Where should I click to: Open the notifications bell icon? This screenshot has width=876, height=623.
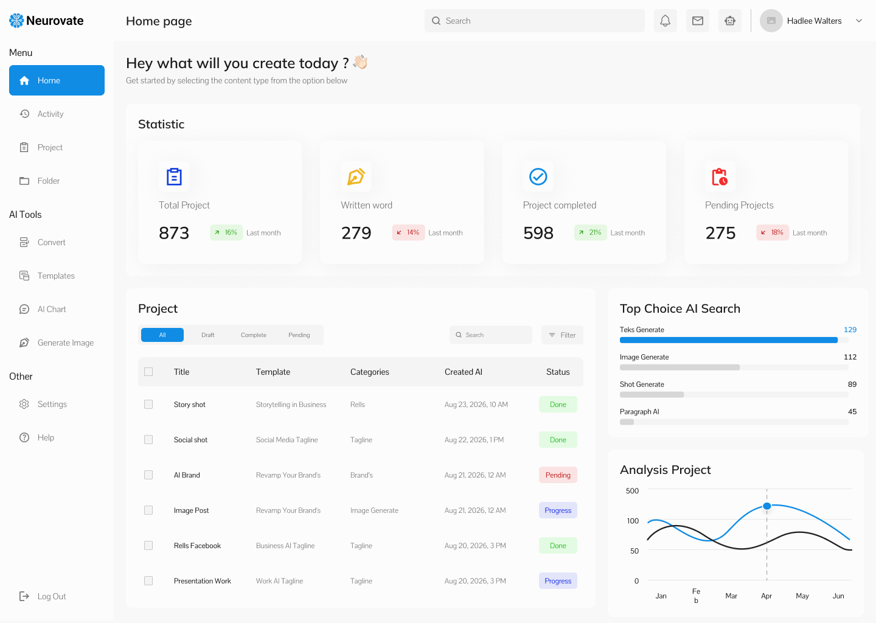tap(665, 21)
